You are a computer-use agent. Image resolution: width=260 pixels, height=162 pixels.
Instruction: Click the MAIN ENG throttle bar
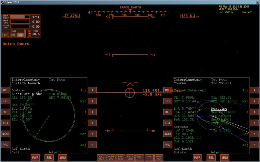click(20, 22)
